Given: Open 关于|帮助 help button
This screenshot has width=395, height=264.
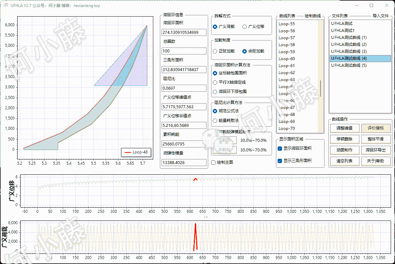Looking at the screenshot, I should click(375, 161).
